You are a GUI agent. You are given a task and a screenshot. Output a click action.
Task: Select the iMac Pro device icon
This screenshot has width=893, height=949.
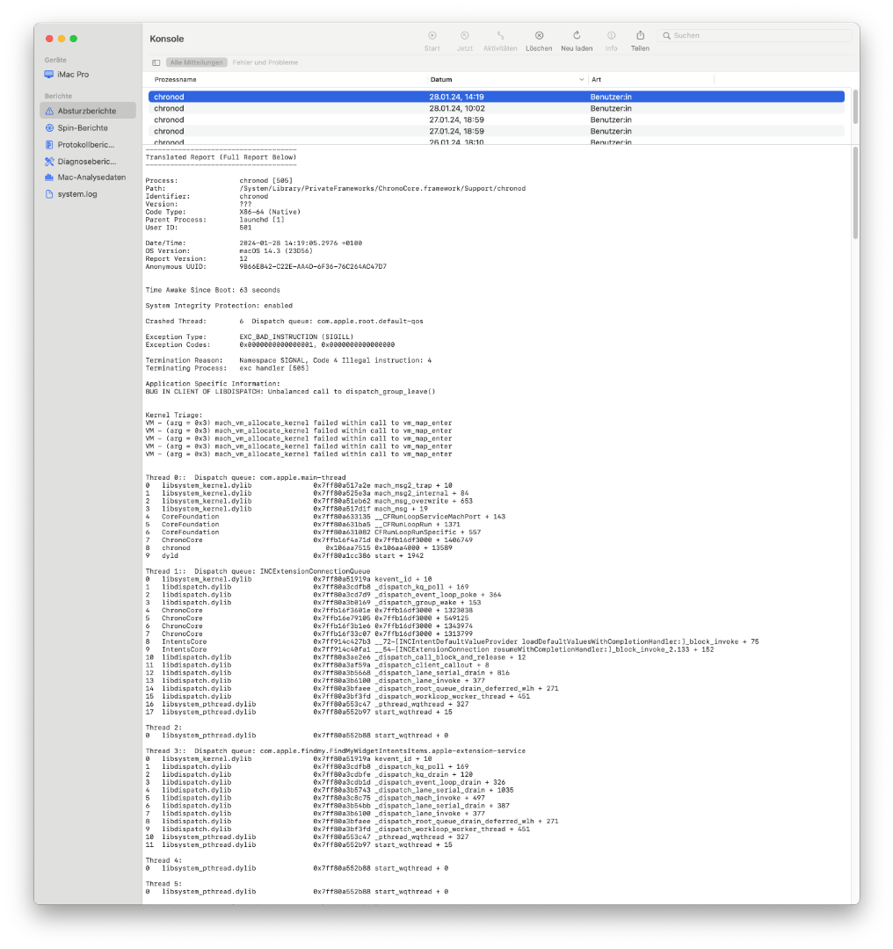[x=49, y=75]
